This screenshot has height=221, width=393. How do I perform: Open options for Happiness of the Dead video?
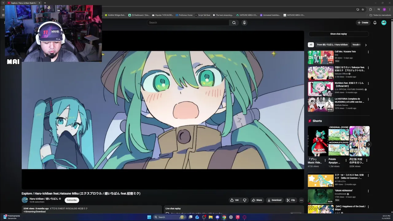[x=368, y=207]
